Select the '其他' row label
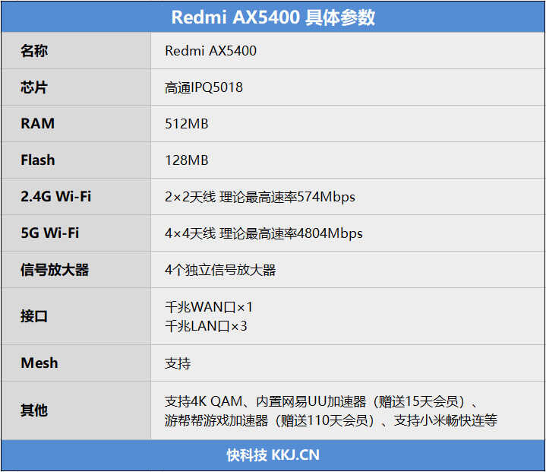 [x=34, y=410]
